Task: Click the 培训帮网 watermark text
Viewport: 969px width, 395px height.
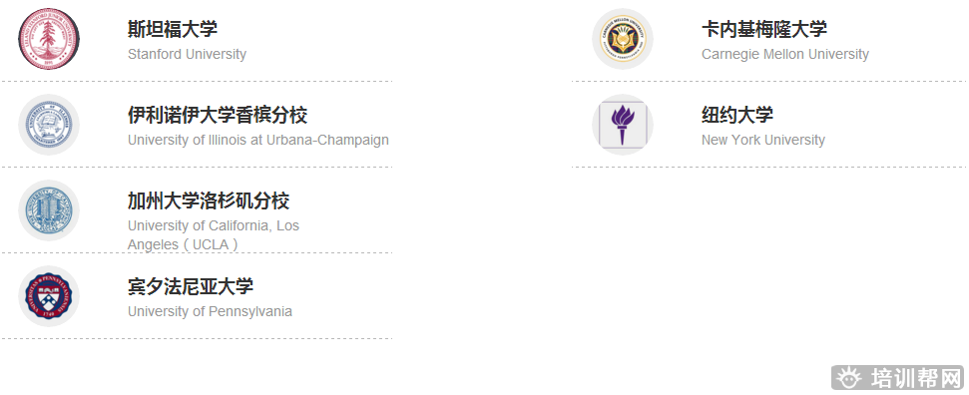Action: 916,377
